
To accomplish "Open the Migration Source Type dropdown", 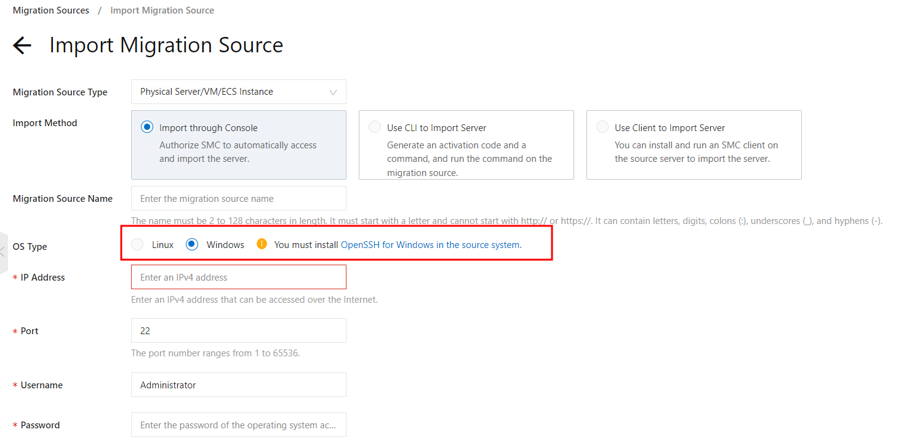I will coord(238,92).
